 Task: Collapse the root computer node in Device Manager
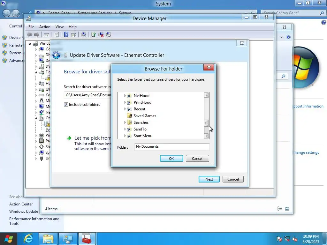click(30, 43)
